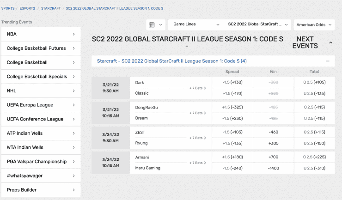Collapse the Next Events section chevron
Image resolution: width=342 pixels, height=200 pixels.
pos(330,42)
